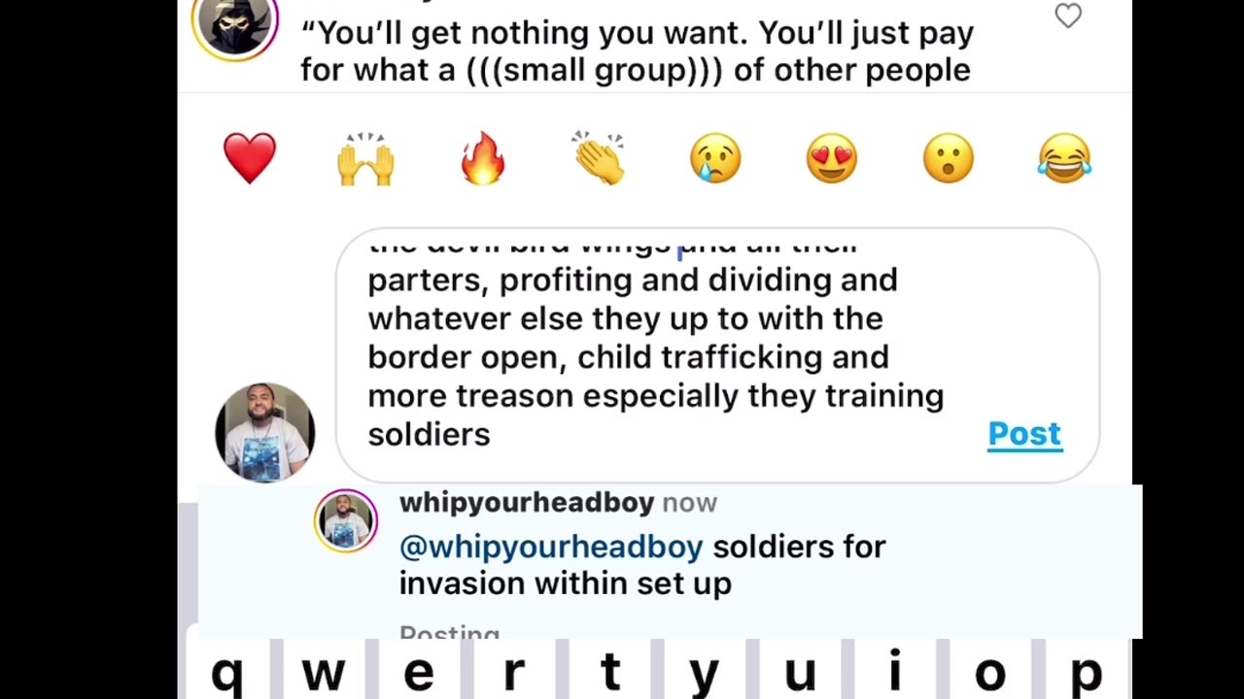Tap the e key on keyboard
The image size is (1244, 699).
coord(418,671)
